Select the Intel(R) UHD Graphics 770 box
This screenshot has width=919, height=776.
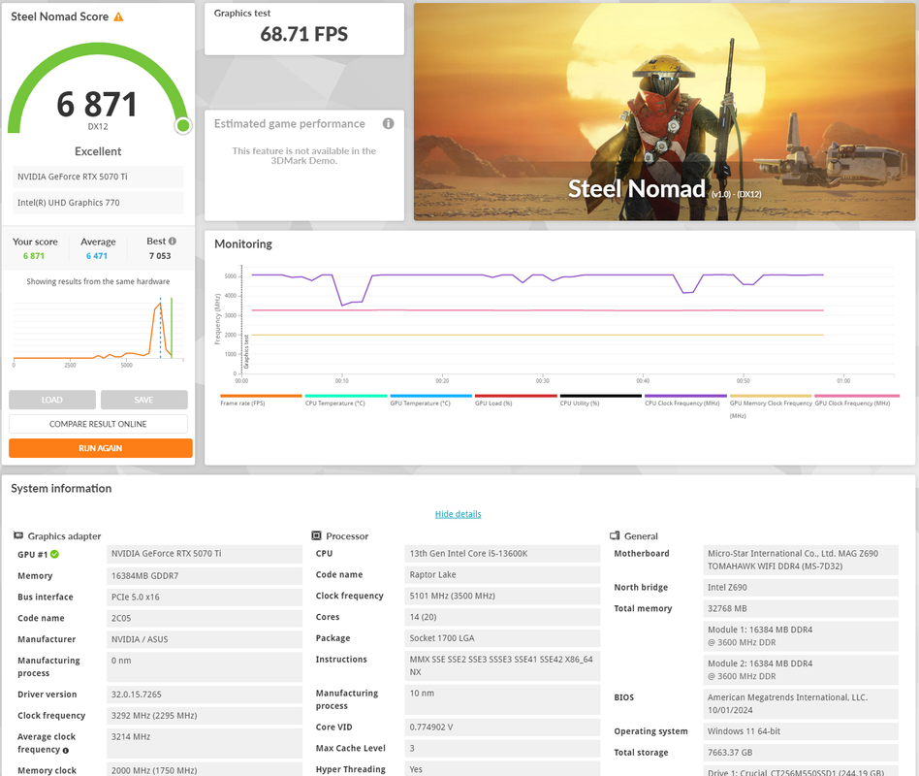click(98, 203)
